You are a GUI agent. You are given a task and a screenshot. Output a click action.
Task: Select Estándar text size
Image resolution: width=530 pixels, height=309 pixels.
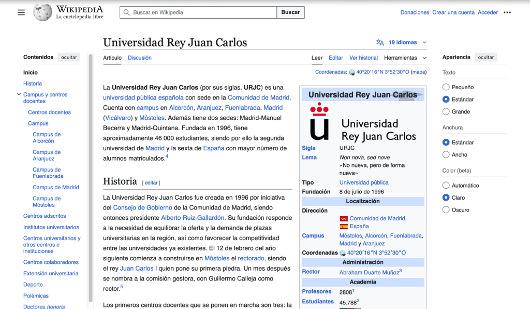[446, 99]
